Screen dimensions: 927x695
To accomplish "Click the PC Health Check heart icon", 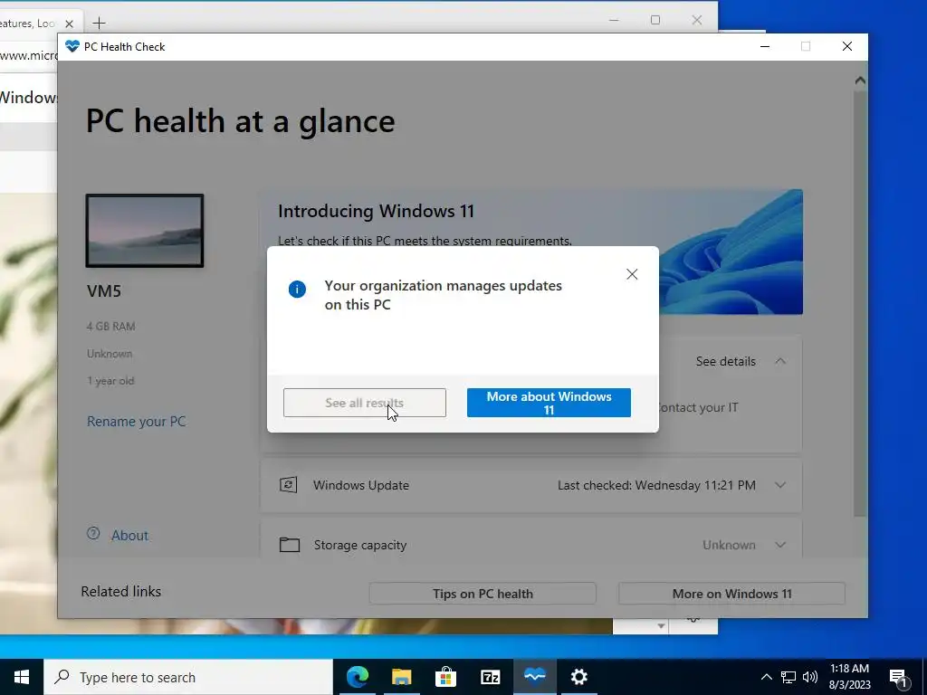I will click(x=72, y=46).
